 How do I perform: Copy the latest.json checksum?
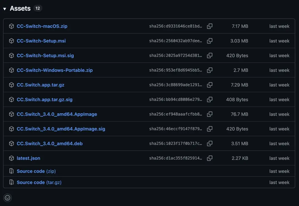tap(210, 158)
